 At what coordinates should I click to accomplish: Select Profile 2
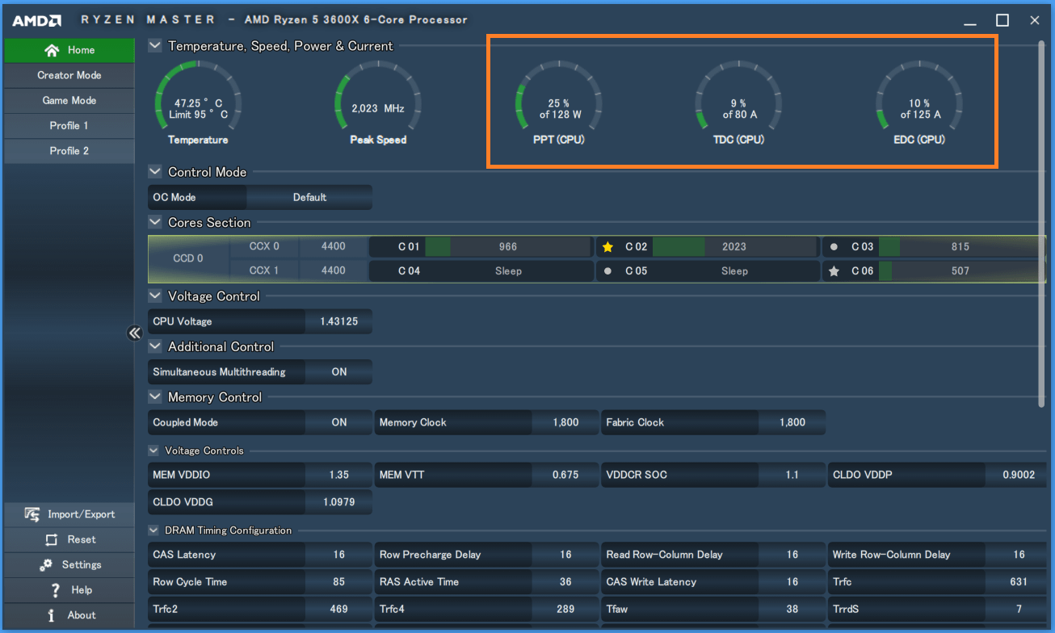pyautogui.click(x=69, y=151)
